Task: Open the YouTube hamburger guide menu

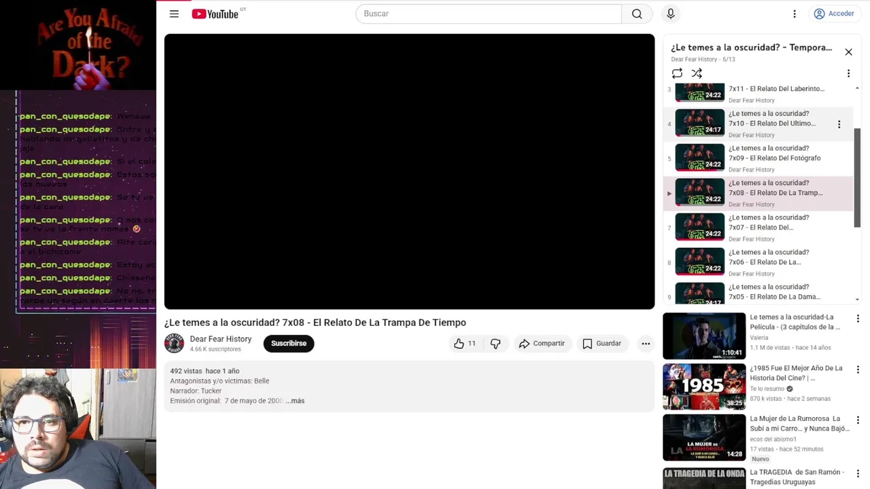Action: pyautogui.click(x=174, y=14)
